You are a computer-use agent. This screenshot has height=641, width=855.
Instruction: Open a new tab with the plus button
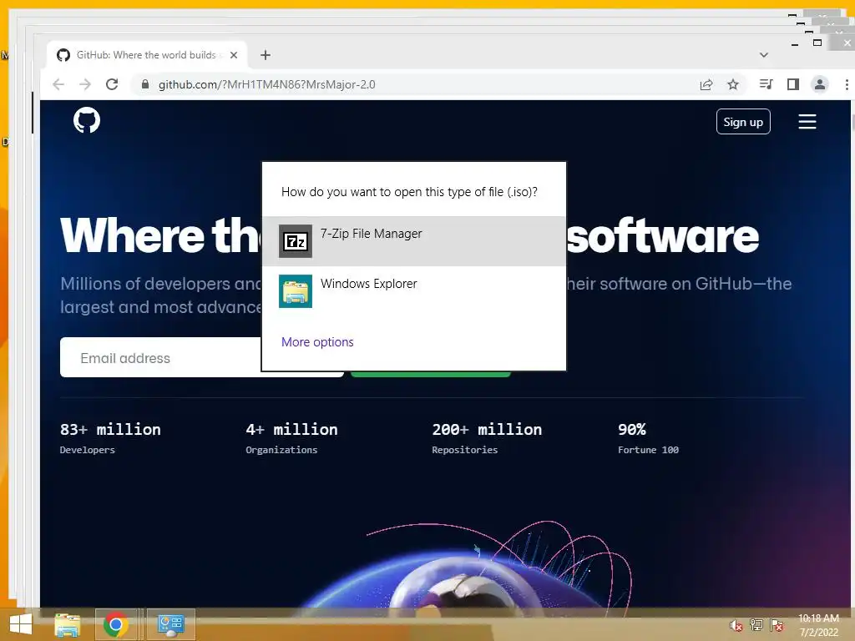point(265,55)
